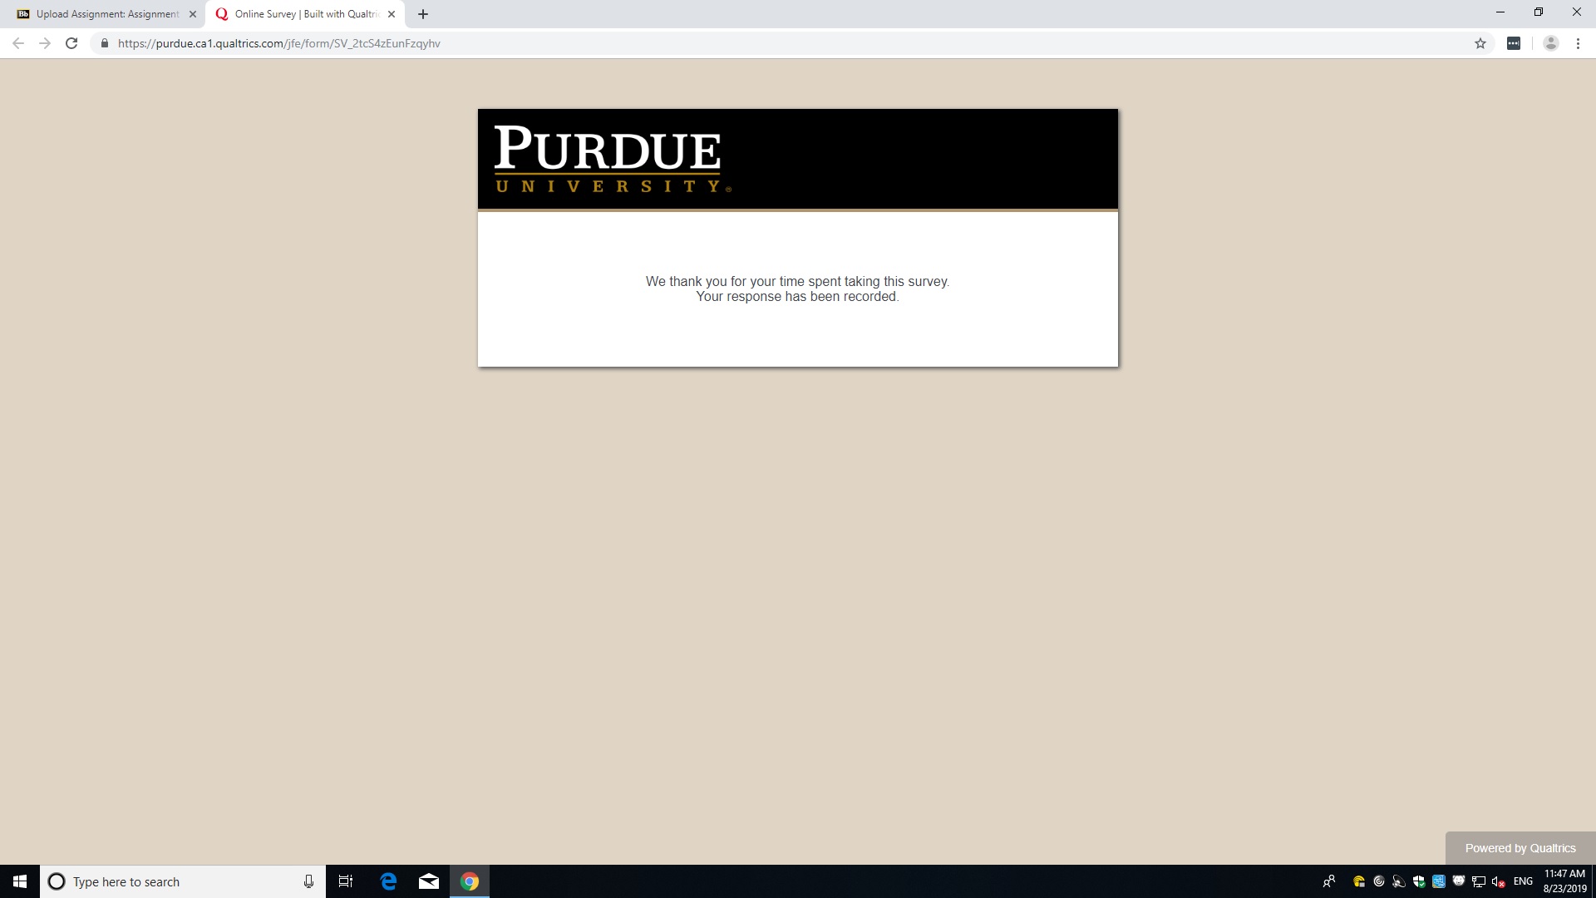1596x898 pixels.
Task: Toggle the bookmark star for this page
Action: coord(1480,42)
